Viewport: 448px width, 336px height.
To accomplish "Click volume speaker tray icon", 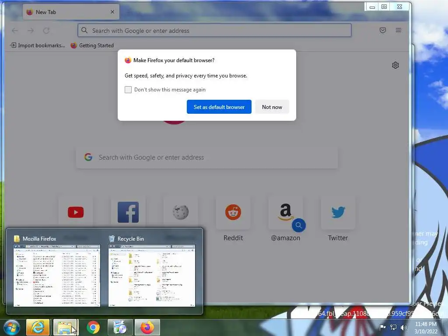I will coord(403,327).
